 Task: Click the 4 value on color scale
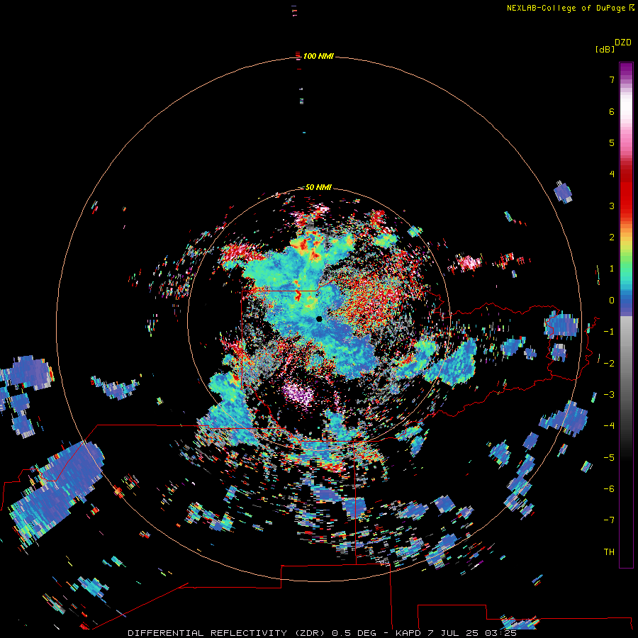[x=612, y=174]
